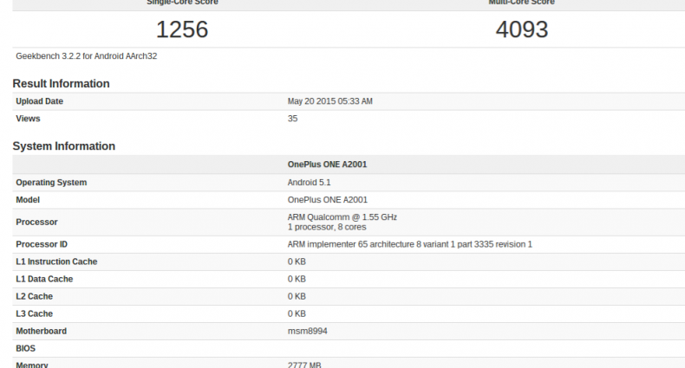Click the Result Information heading
The width and height of the screenshot is (685, 368).
[61, 84]
